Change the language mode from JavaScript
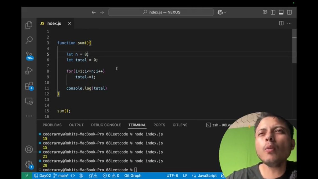Viewport: 318px width, 179px height. point(207,176)
